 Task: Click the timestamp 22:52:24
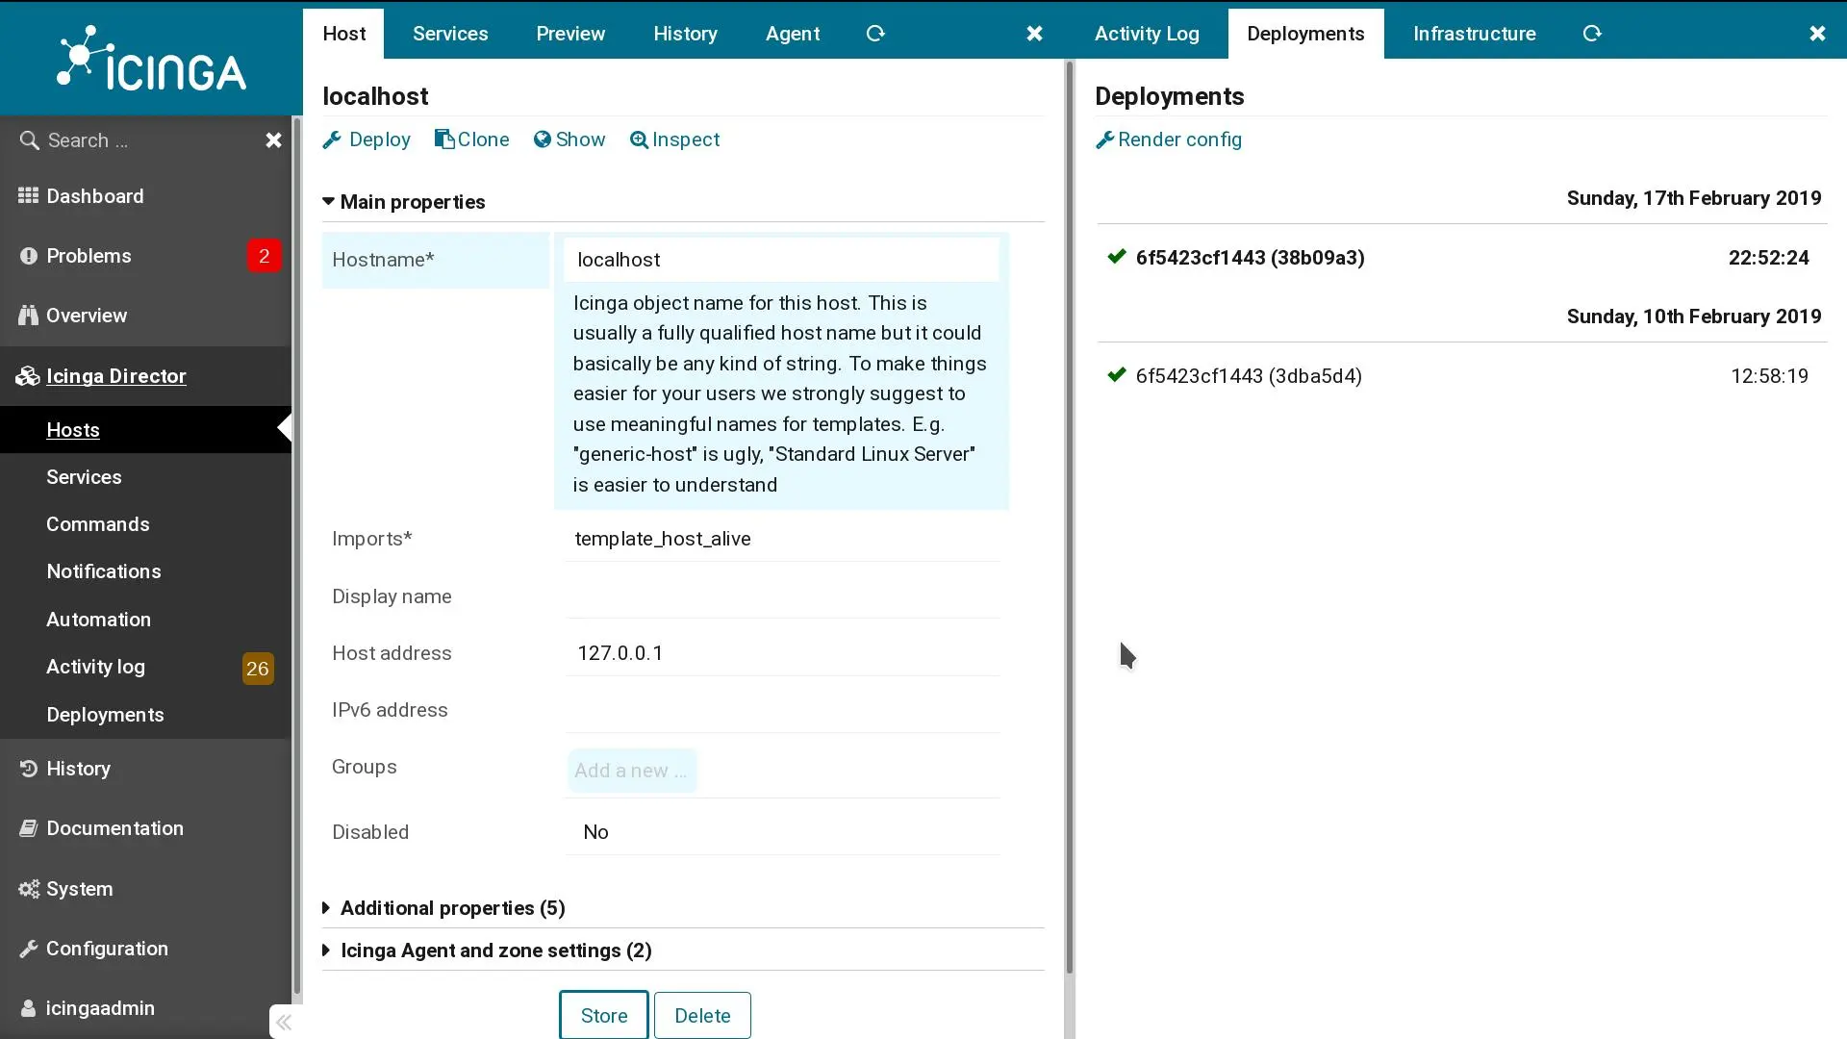[1768, 258]
